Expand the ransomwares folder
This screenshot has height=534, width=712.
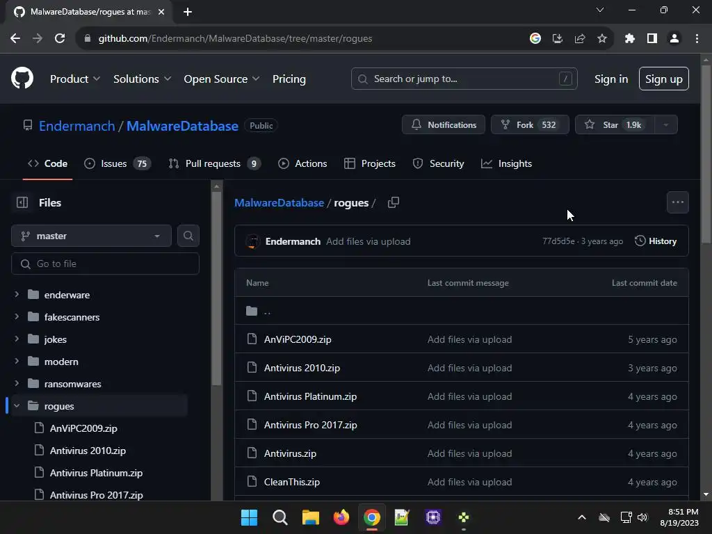click(17, 383)
